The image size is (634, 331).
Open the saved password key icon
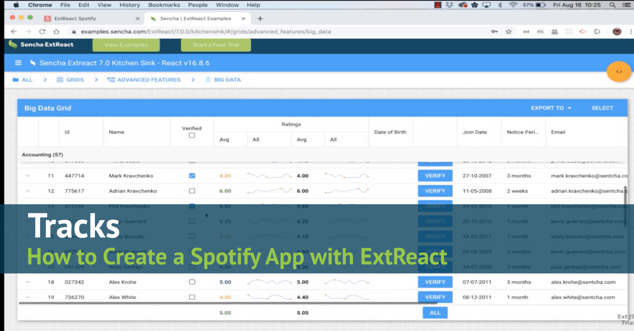pyautogui.click(x=494, y=32)
